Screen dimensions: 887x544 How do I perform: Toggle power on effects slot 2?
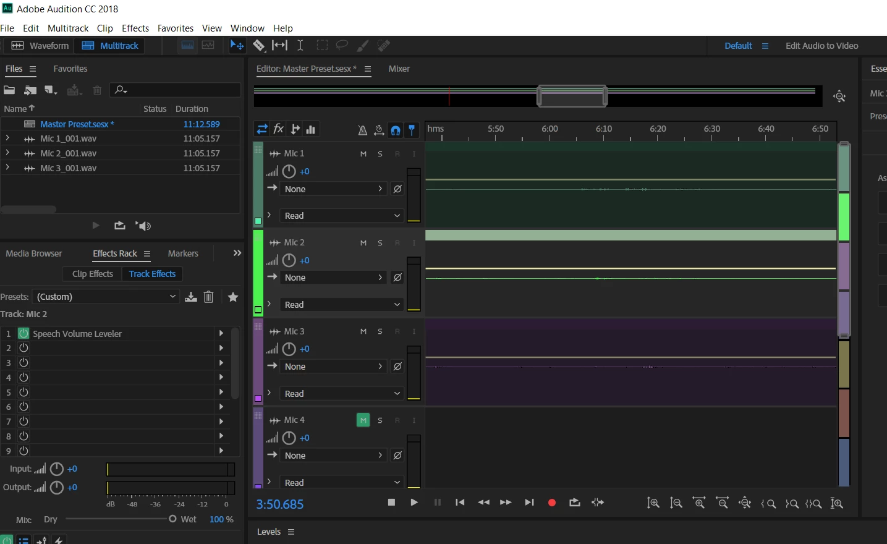coord(23,347)
